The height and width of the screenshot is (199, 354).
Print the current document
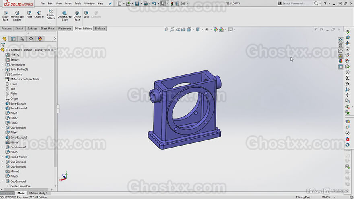(145, 3)
